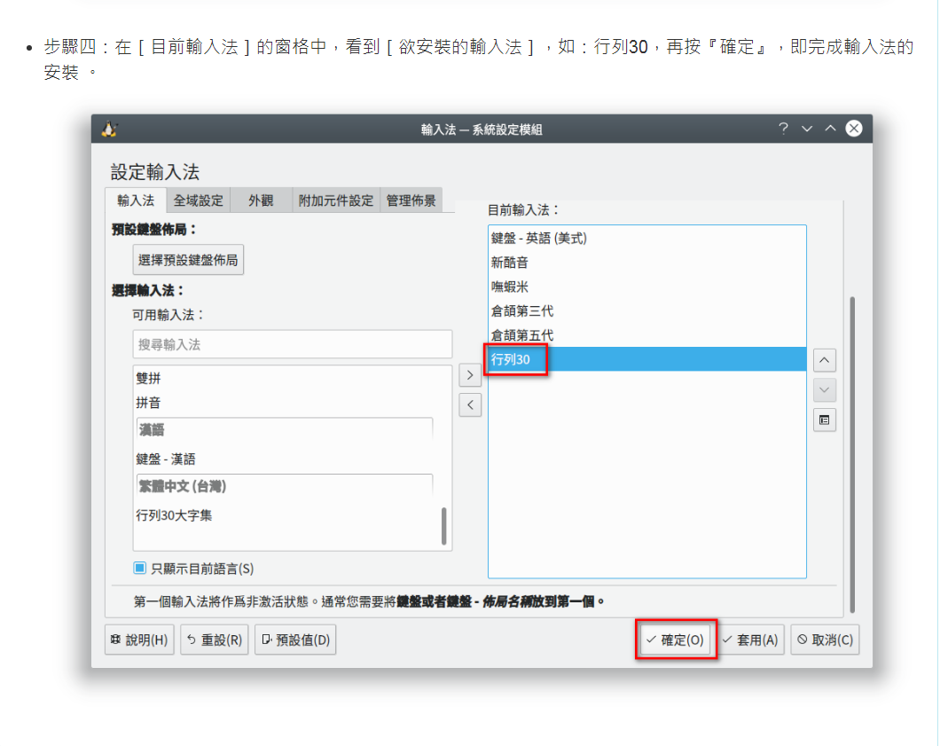Select 嘸蝦米 in current input methods

click(x=646, y=287)
